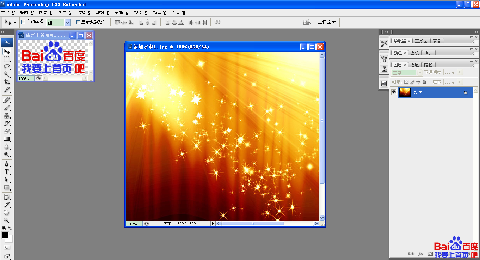Image resolution: width=480 pixels, height=260 pixels.
Task: Open the Layers panel flyout menu
Action: tap(475, 66)
